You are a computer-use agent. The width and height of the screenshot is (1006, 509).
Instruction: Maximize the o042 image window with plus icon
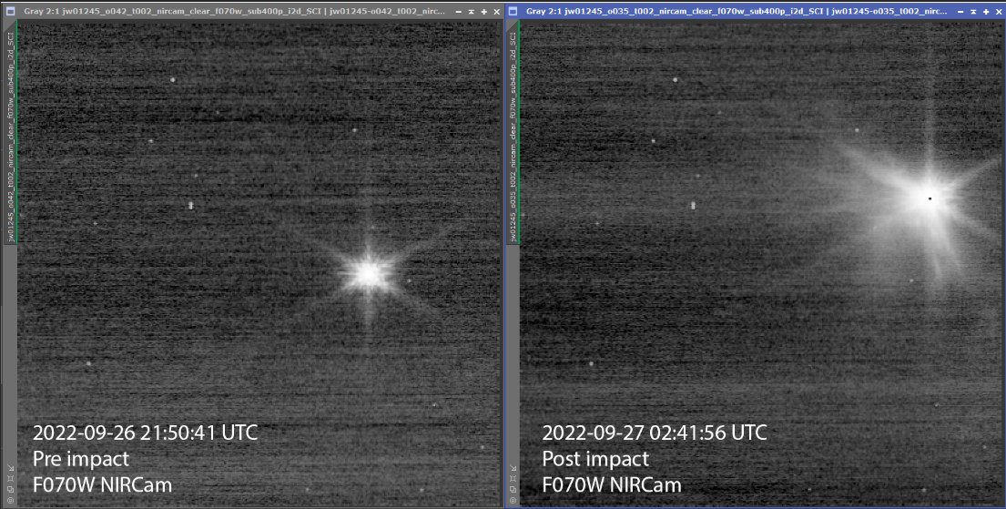point(483,12)
